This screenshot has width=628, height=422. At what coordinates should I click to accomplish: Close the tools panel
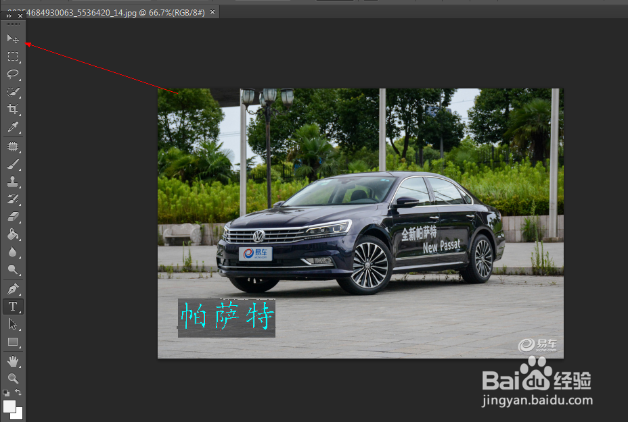pos(20,16)
